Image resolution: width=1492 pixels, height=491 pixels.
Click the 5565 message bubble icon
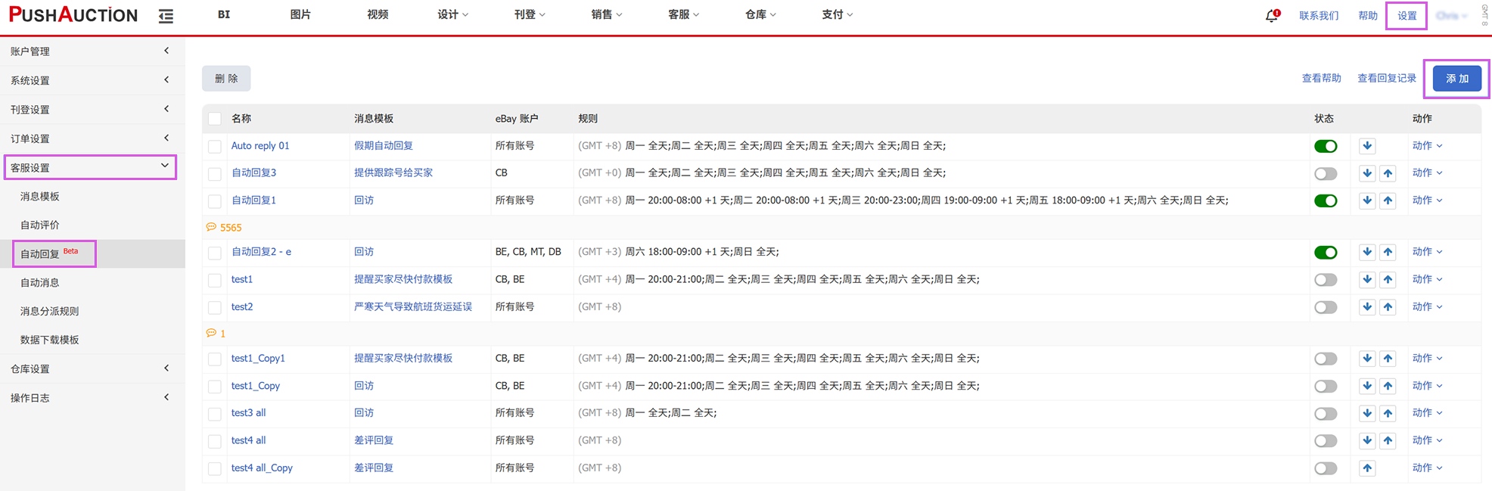click(211, 227)
